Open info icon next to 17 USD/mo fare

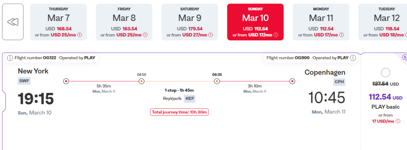398,121
